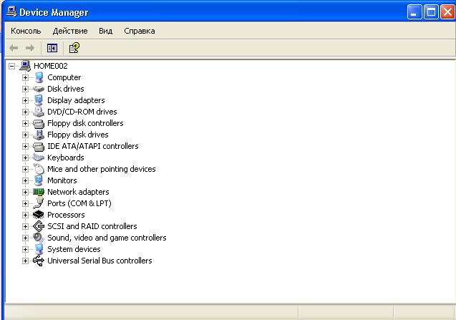Image resolution: width=456 pixels, height=320 pixels.
Task: Click the Disk drives icon
Action: [x=39, y=89]
